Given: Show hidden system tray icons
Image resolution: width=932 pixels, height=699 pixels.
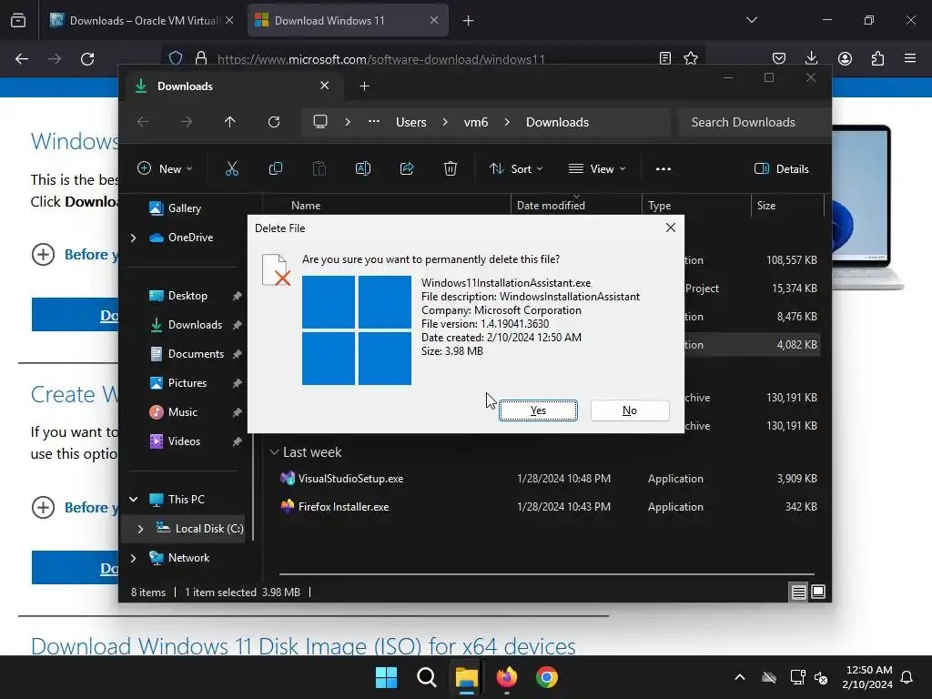Looking at the screenshot, I should [740, 677].
